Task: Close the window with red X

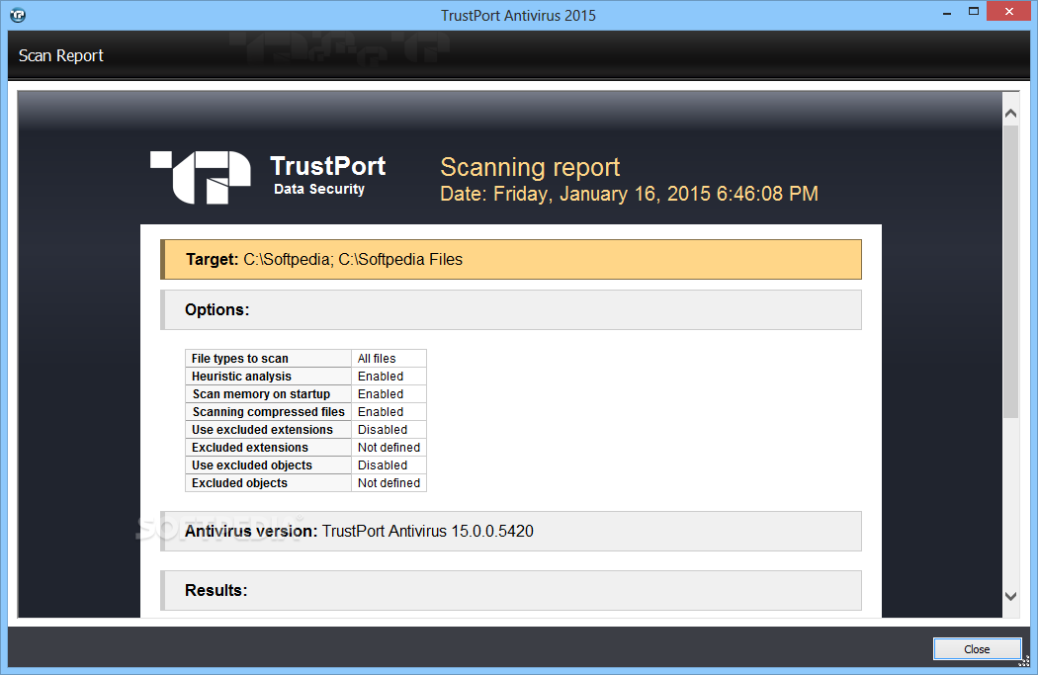Action: pyautogui.click(x=1009, y=11)
